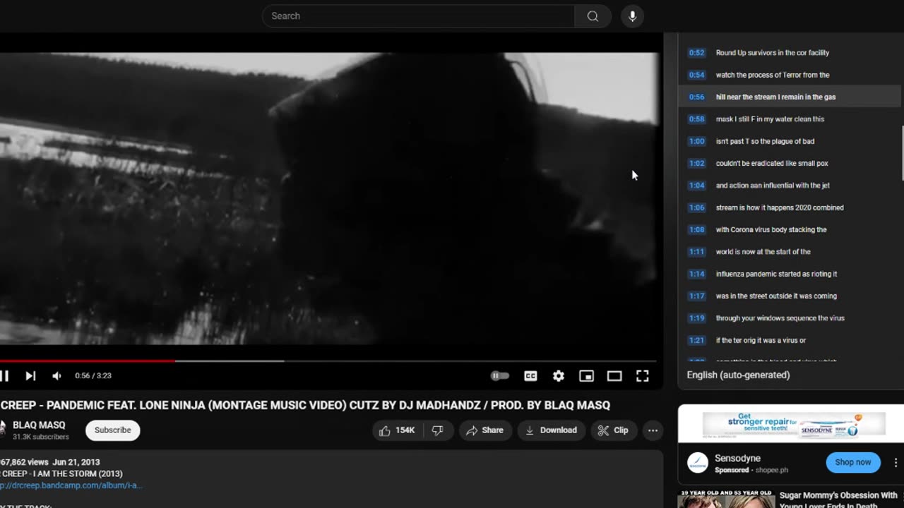Open the Sensodyne banner ad image
The image size is (904, 508).
[x=794, y=424]
